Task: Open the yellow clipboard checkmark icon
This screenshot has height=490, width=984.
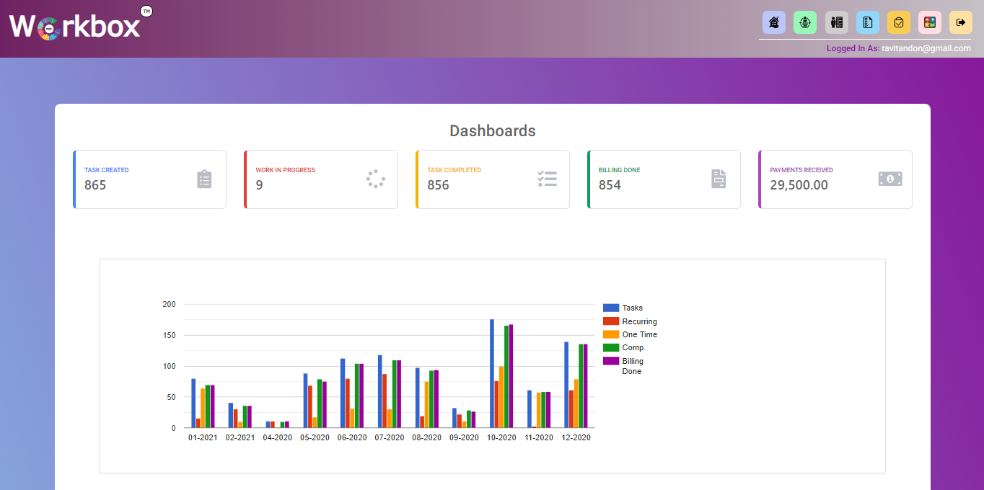Action: [899, 22]
